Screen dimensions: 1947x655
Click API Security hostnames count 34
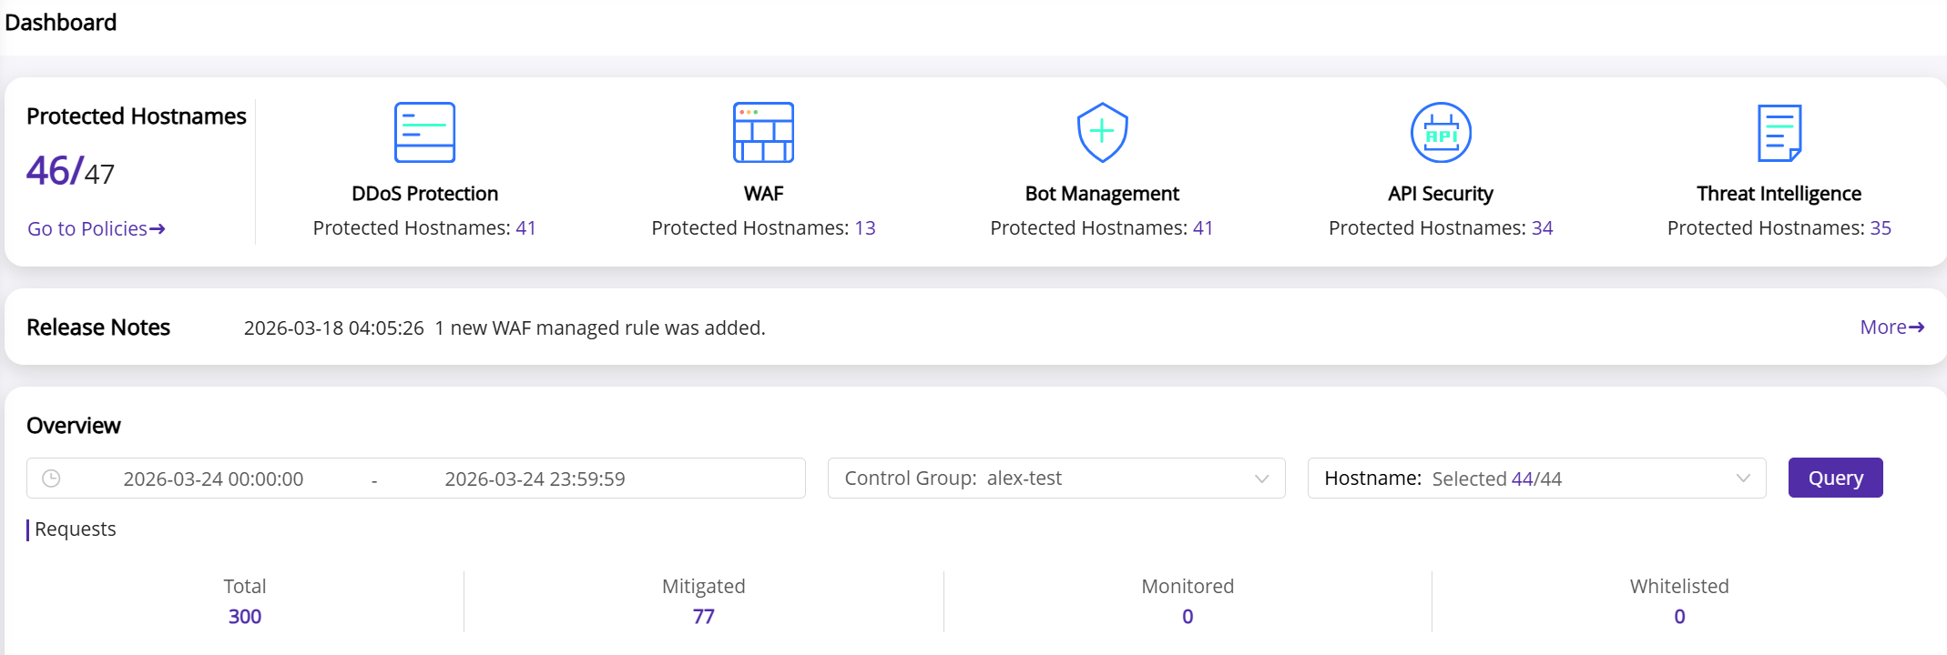(1542, 227)
